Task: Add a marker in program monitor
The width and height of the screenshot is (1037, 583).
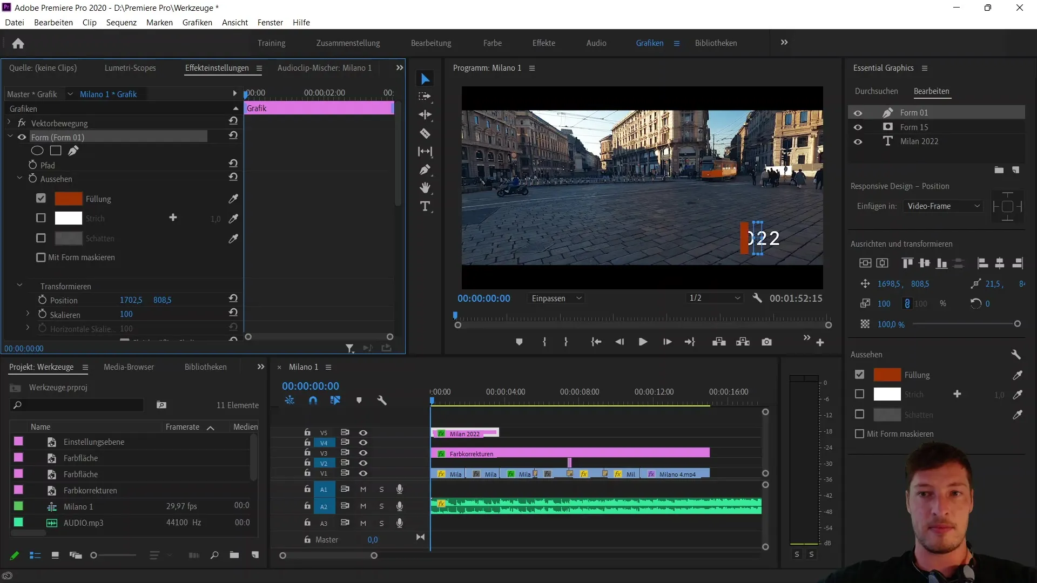Action: point(519,342)
